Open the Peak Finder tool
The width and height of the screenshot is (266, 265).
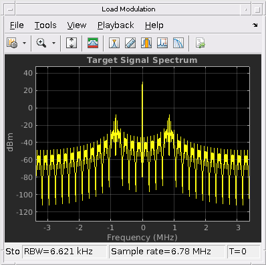(162, 43)
